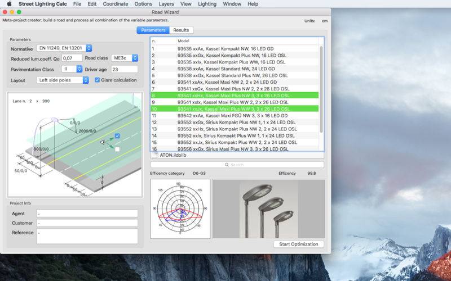Click the 50/0/0 sidewalk dimension label
The width and height of the screenshot is (451, 281).
click(x=21, y=171)
